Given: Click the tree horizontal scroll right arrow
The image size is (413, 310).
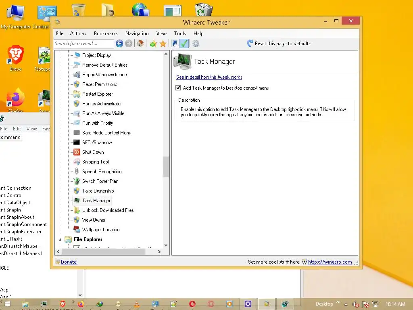Looking at the screenshot, I should click(x=159, y=252).
